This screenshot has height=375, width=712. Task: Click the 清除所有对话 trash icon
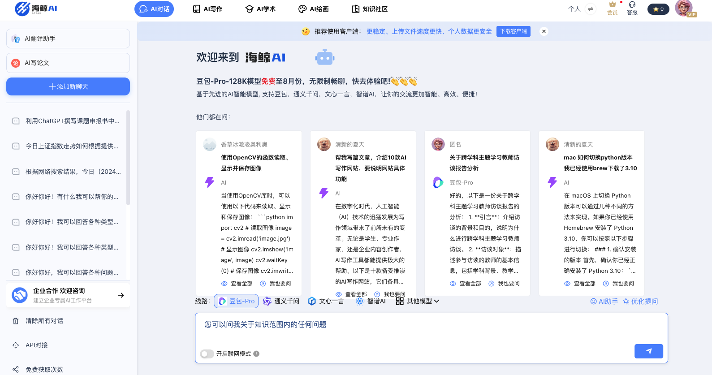click(x=16, y=321)
